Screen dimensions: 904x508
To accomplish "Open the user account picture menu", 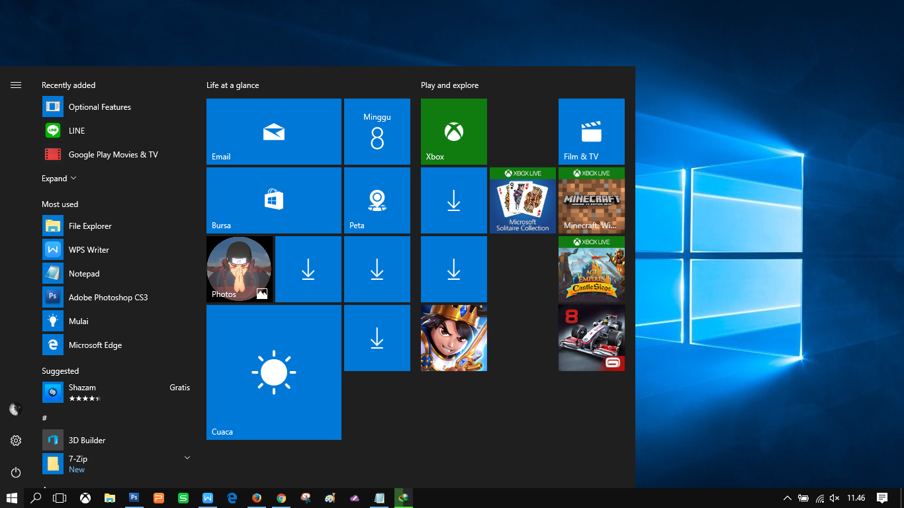I will tap(16, 409).
